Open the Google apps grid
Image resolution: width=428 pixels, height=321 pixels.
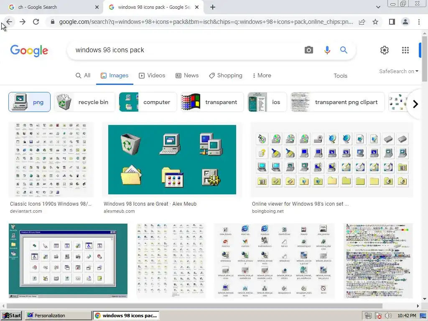click(x=405, y=50)
